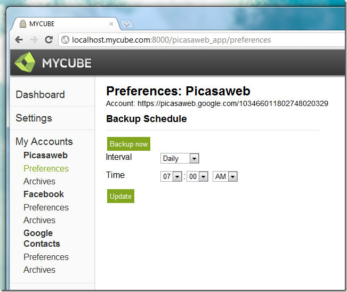
Task: Open Dashboard in the sidebar
Action: pyautogui.click(x=41, y=95)
